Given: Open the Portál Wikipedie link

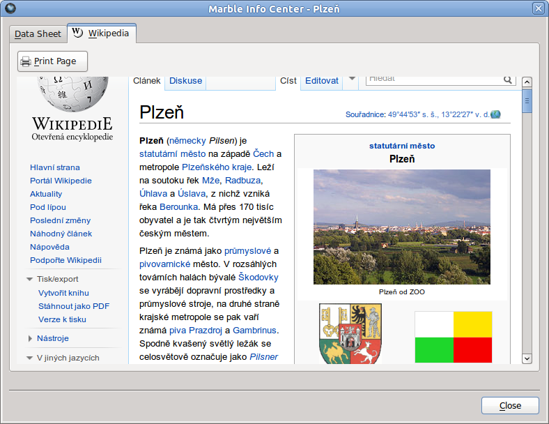Looking at the screenshot, I should coord(61,181).
